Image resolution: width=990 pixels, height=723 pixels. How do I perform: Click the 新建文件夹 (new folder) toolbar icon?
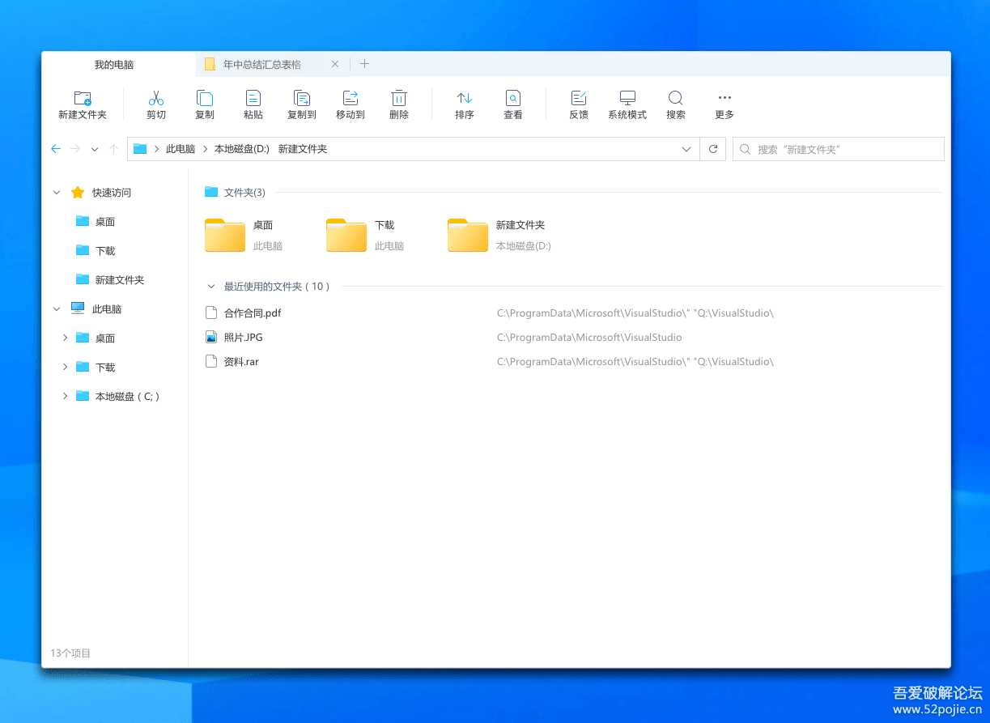(83, 99)
